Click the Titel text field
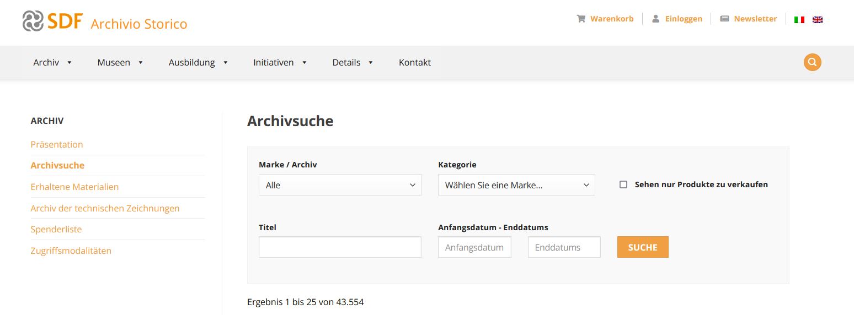This screenshot has height=315, width=854. pos(340,247)
